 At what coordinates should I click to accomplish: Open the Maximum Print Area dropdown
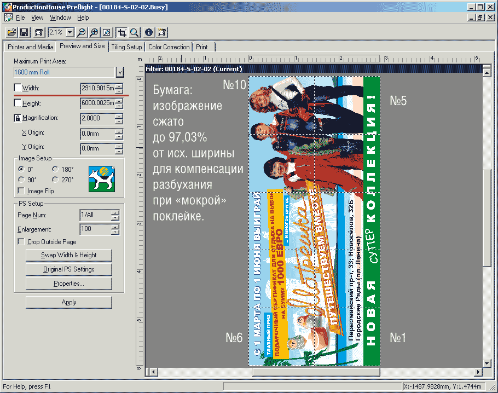tap(120, 72)
